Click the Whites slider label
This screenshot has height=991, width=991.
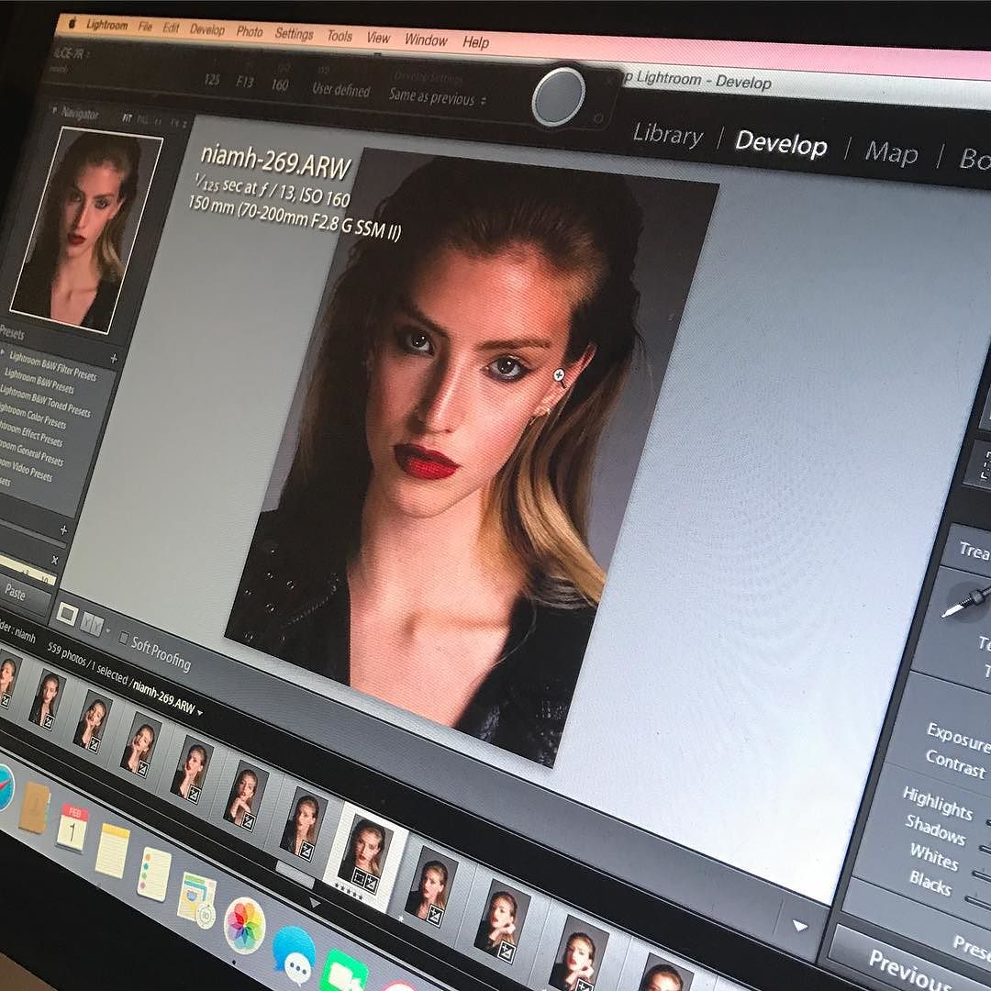click(934, 856)
